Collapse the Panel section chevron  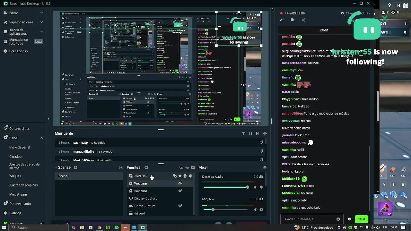(41, 138)
